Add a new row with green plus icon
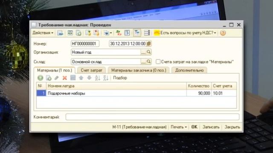The width and height of the screenshot is (273, 153). 41,78
